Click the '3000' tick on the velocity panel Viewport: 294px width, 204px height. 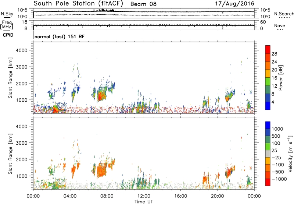22,143
